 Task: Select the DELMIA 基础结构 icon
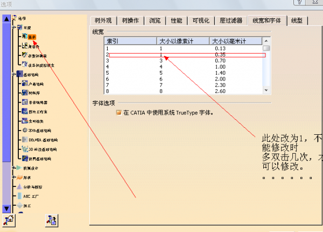25,140
